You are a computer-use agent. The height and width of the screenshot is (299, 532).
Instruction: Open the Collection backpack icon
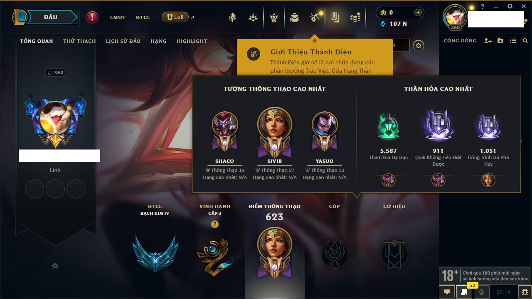pyautogui.click(x=295, y=17)
